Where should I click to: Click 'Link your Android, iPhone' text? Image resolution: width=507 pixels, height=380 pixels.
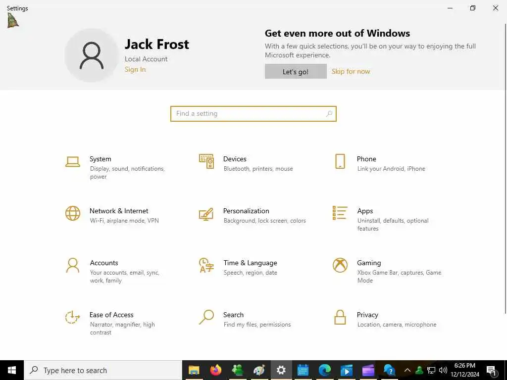[x=391, y=169]
